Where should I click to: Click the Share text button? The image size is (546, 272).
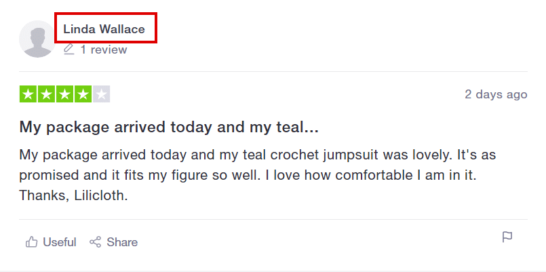coord(122,242)
